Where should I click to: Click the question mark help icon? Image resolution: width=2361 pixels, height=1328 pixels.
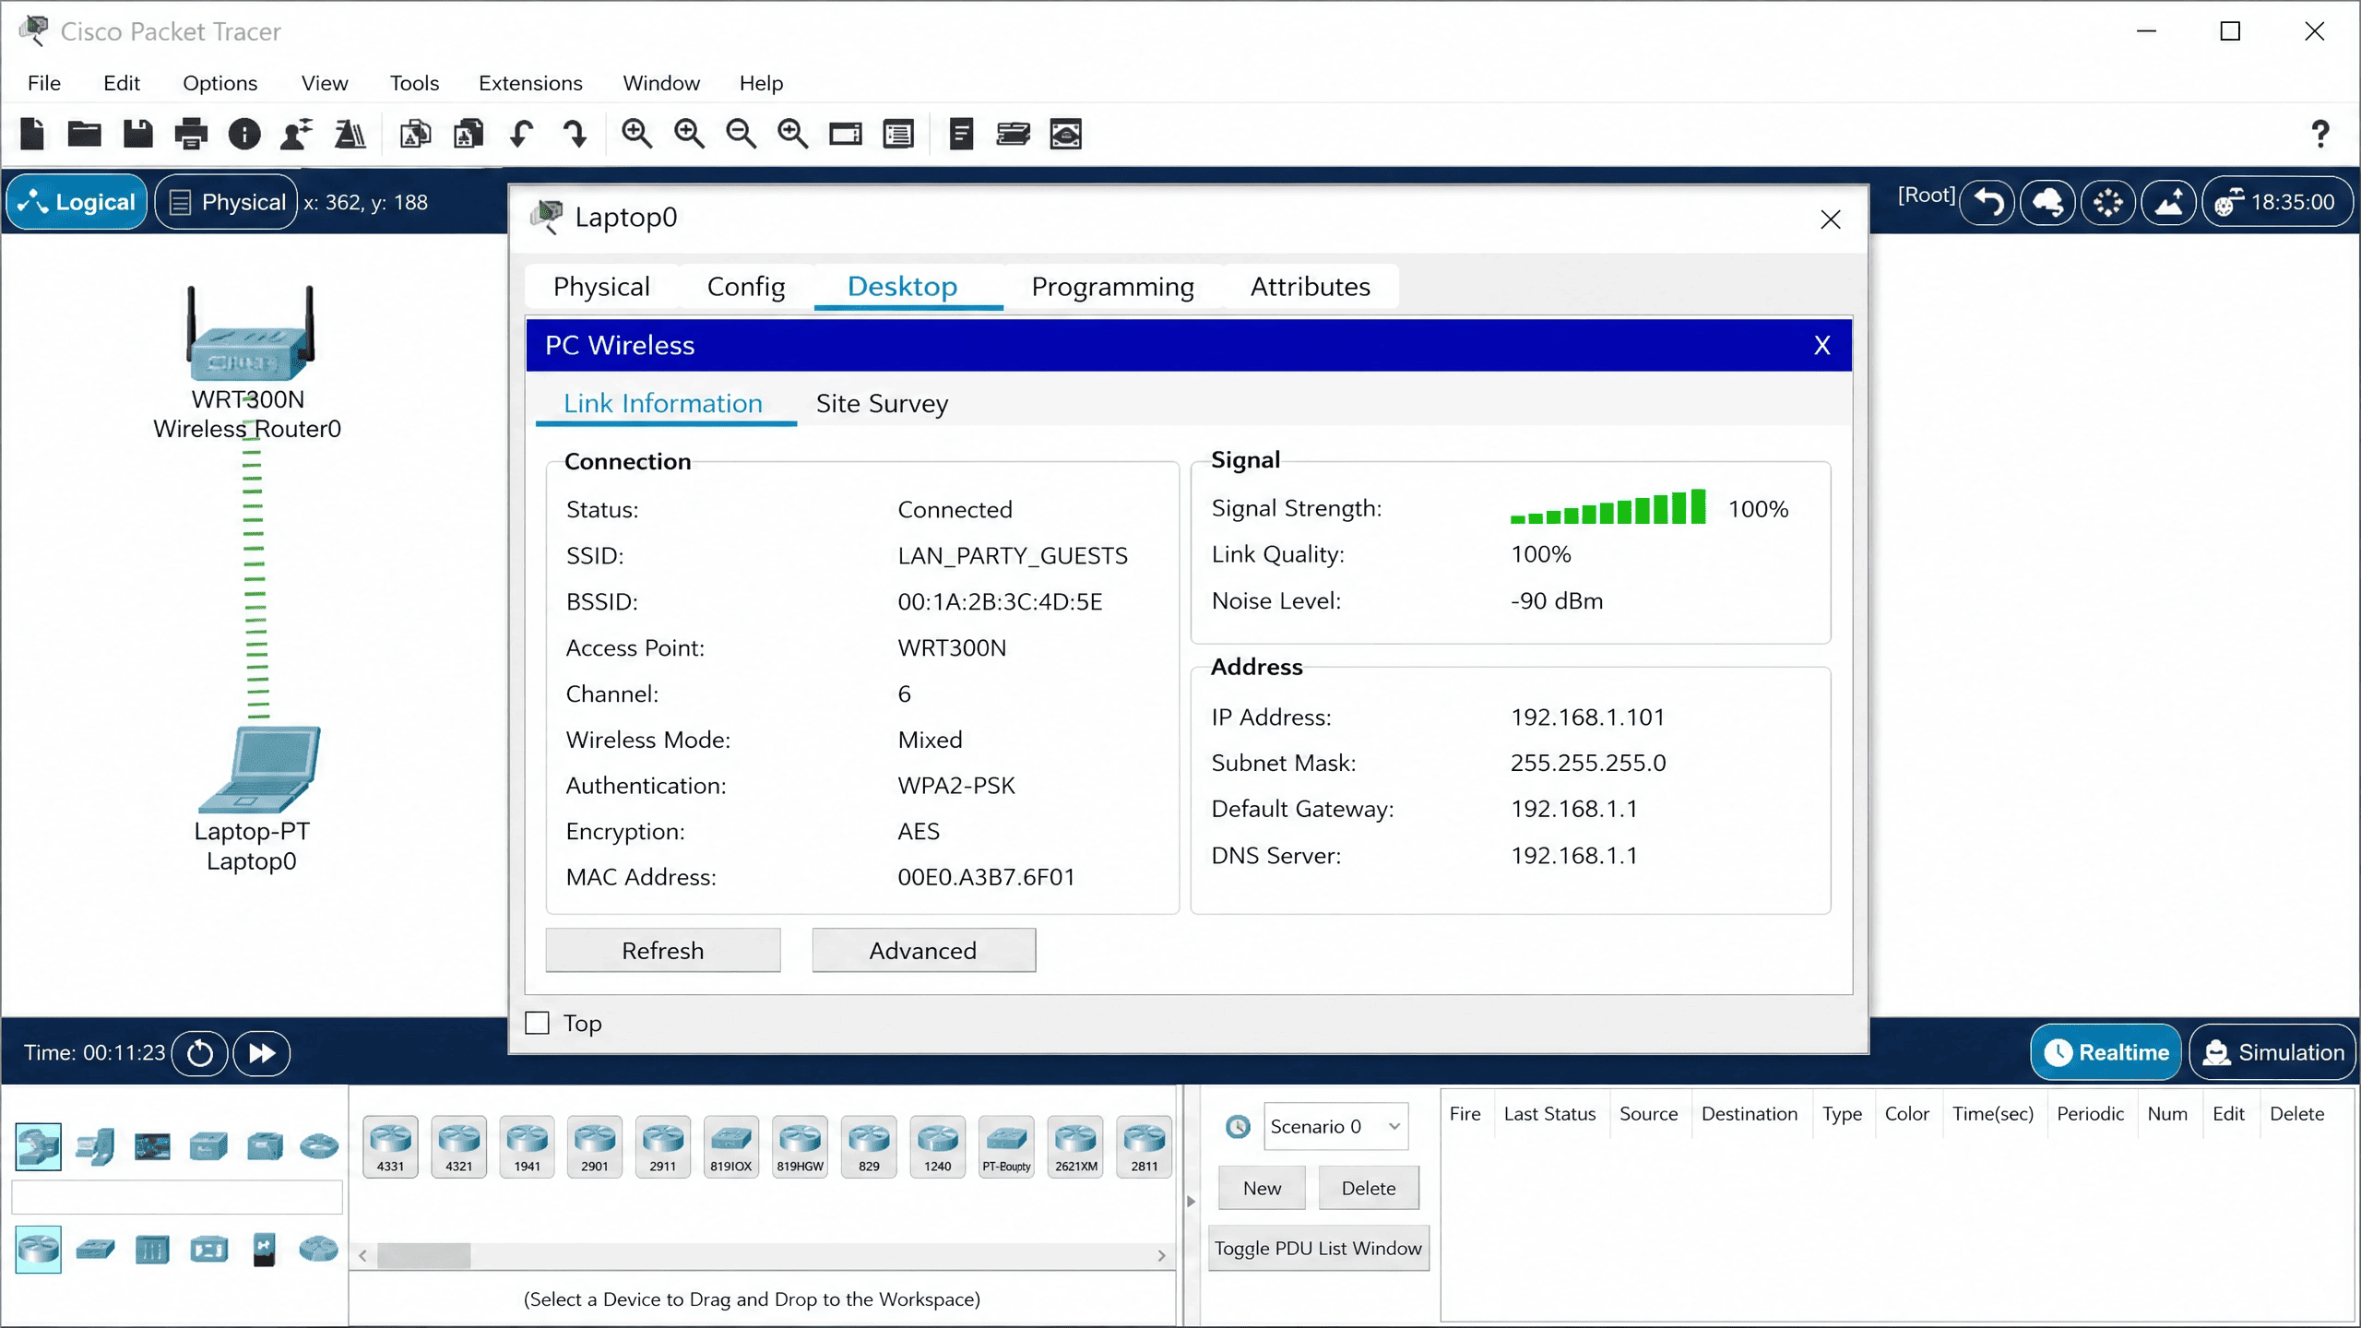[x=2320, y=135]
